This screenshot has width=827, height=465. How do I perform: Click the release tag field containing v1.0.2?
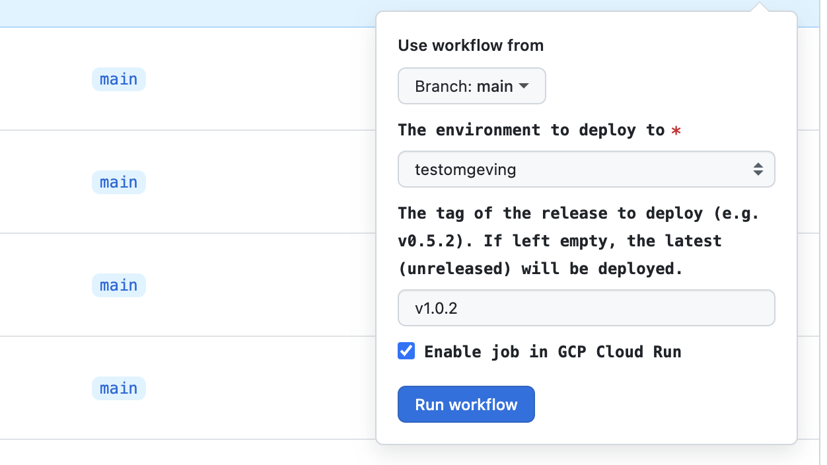click(586, 308)
